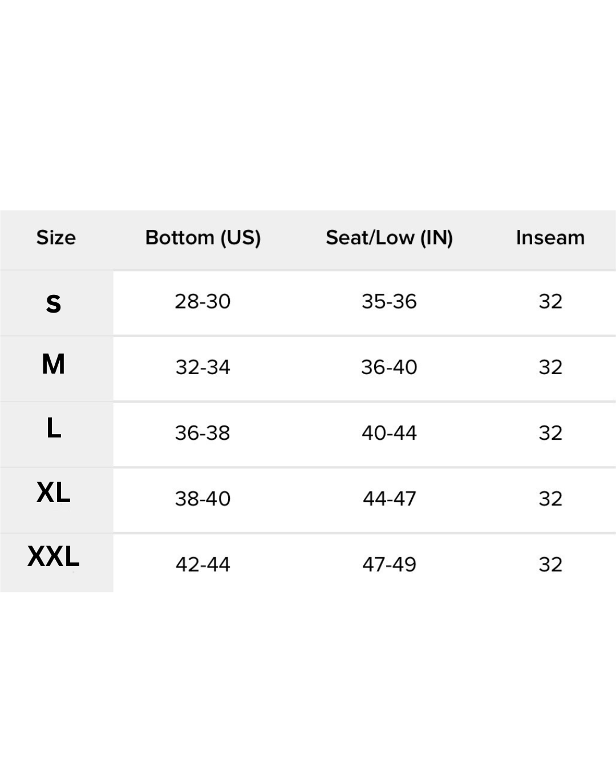The height and width of the screenshot is (770, 616).
Task: Select the XL size row label
Action: (x=54, y=492)
